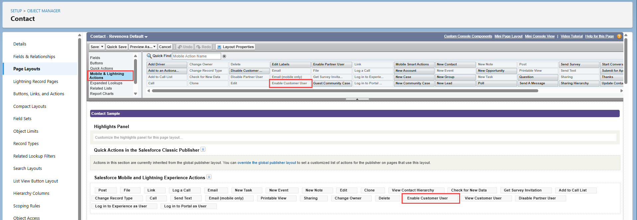
Task: Open help with the orange question mark icon
Action: click(x=619, y=37)
